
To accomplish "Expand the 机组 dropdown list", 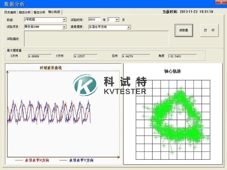I will (64, 19).
